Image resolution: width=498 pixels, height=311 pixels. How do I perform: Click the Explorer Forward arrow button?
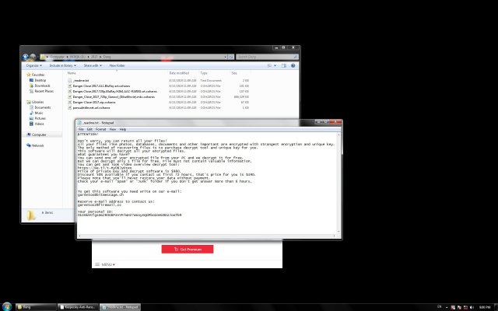point(33,57)
